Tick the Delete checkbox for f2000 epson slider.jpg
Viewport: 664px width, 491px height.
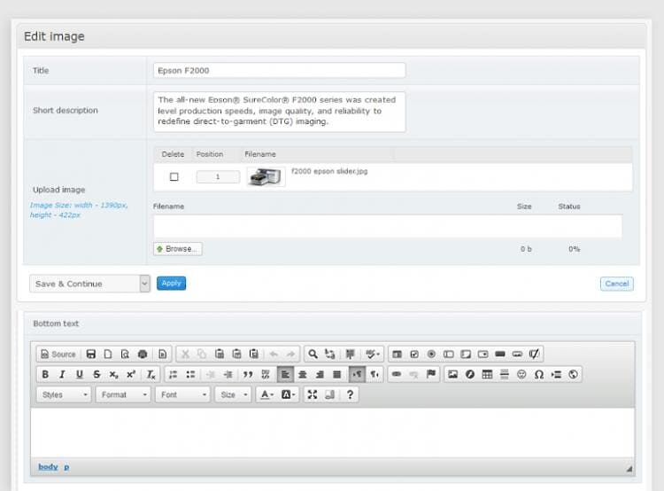click(x=174, y=176)
